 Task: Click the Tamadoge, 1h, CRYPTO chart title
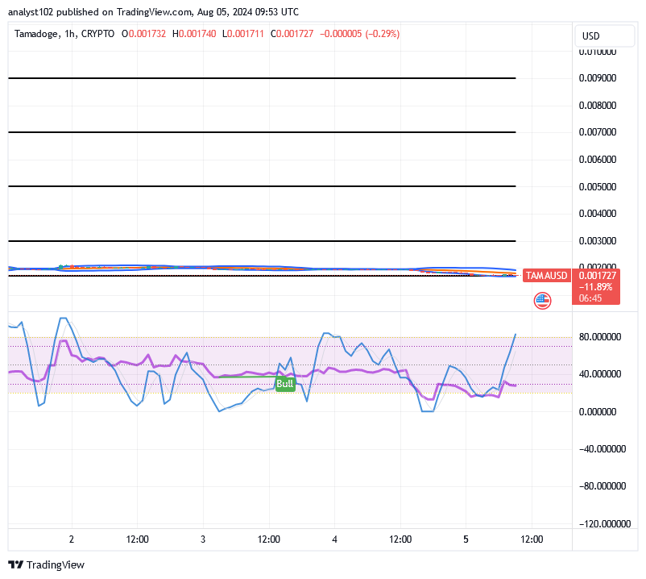pos(66,34)
